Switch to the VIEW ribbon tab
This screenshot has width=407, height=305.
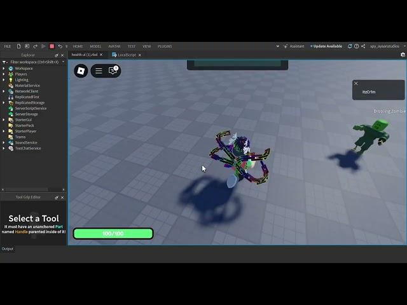(x=147, y=46)
